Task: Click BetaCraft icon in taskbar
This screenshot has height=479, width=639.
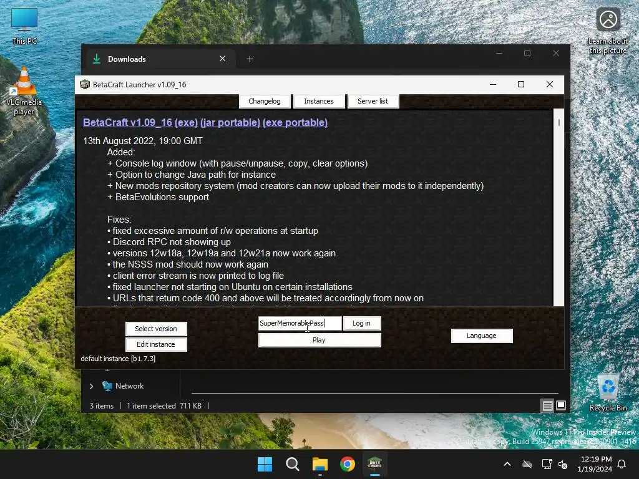Action: point(374,464)
